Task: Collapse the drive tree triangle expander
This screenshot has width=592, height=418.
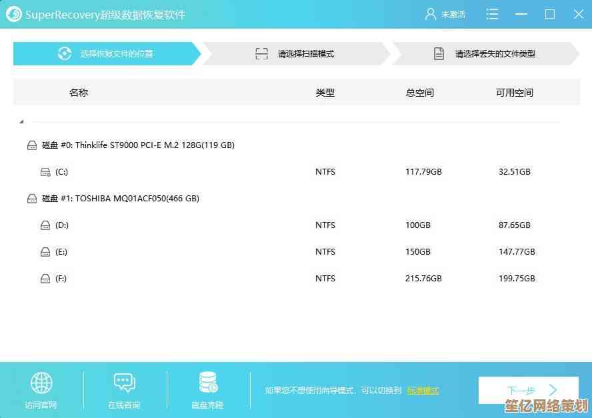Action: [21, 122]
